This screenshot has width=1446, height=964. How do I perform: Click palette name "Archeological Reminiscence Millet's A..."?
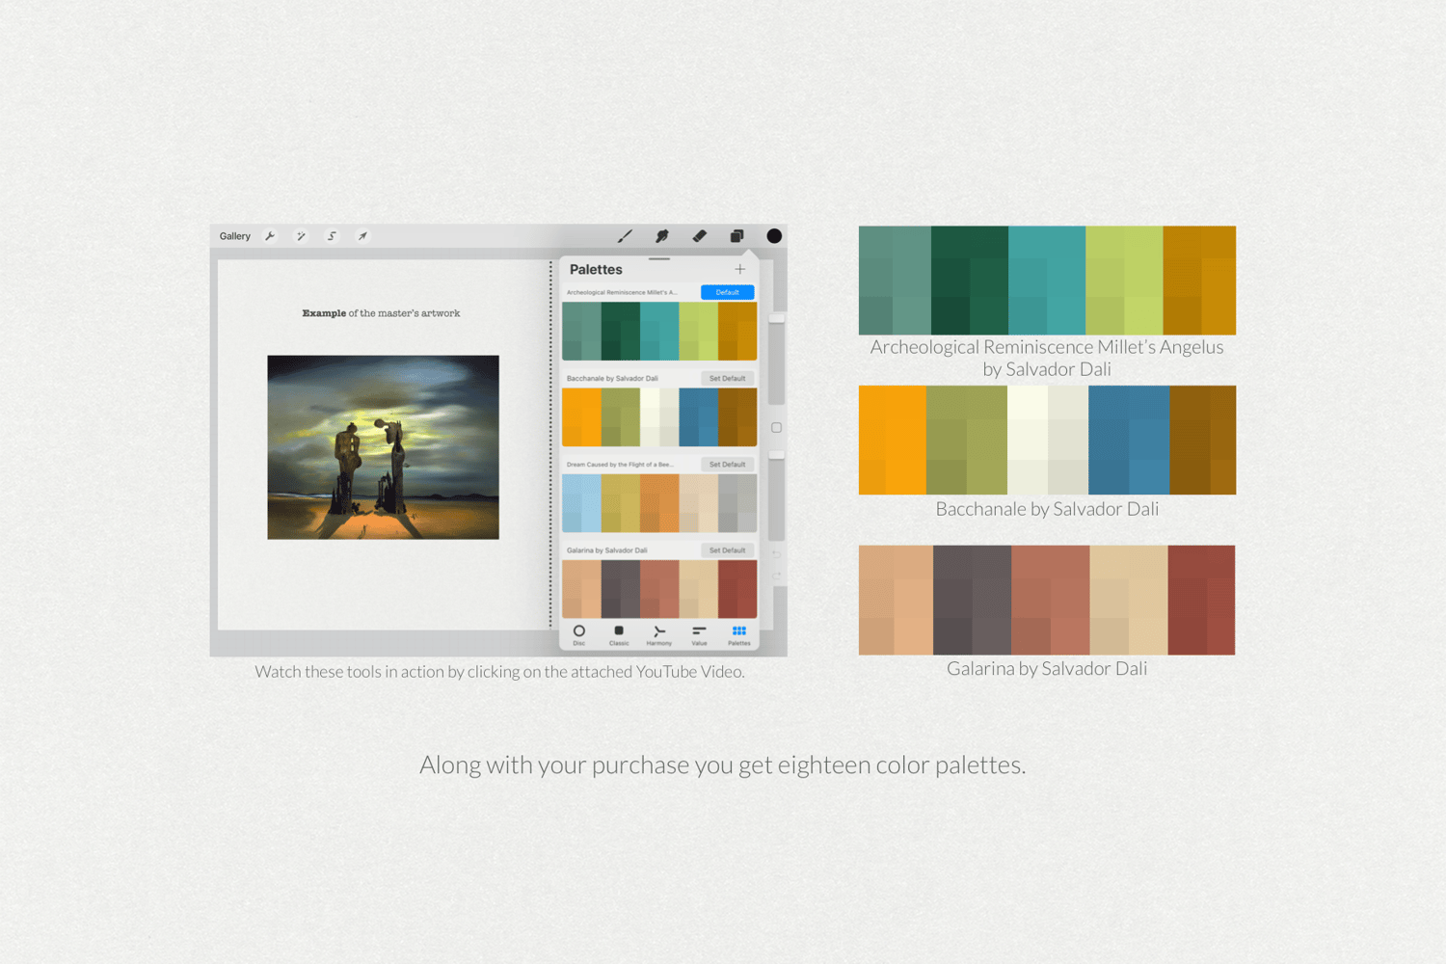(622, 292)
